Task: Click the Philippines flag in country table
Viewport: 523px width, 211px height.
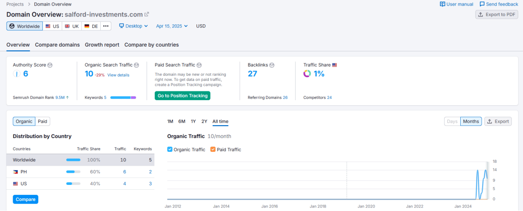Action: click(16, 172)
